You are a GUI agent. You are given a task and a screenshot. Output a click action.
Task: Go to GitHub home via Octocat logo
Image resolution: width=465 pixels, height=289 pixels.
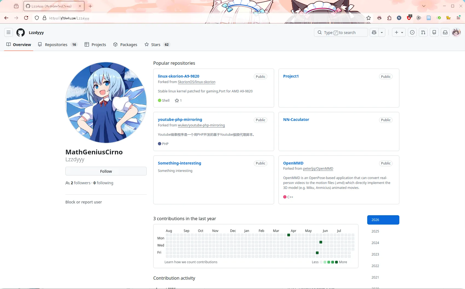point(21,32)
